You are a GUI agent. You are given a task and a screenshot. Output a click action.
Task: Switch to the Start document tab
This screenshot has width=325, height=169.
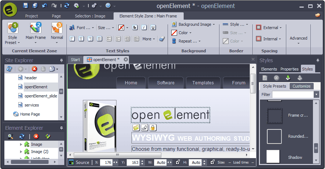(x=75, y=60)
